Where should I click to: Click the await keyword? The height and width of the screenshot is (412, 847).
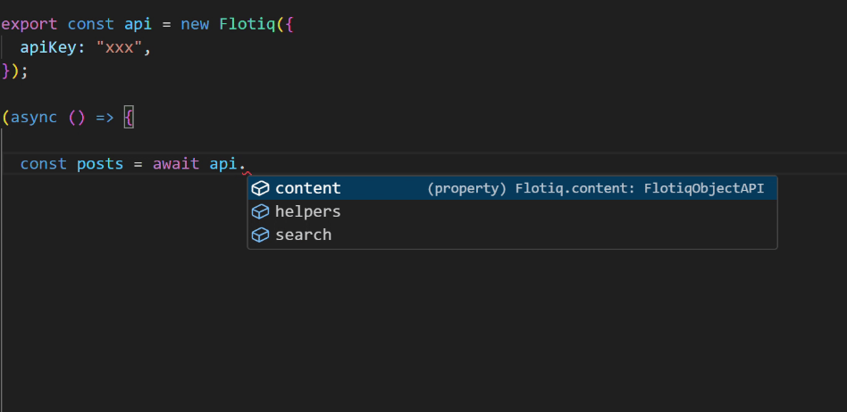(x=176, y=164)
